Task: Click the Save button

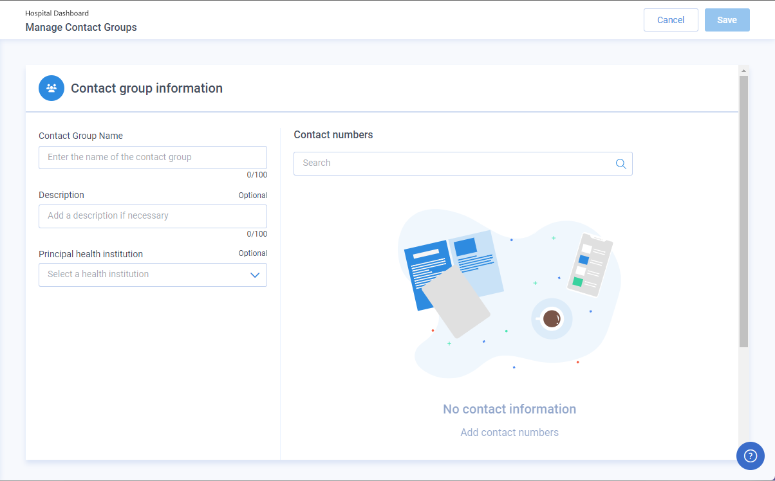Action: click(x=727, y=20)
